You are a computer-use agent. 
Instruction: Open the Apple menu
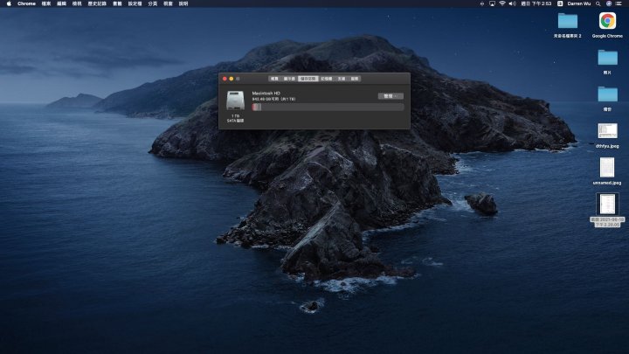click(9, 3)
